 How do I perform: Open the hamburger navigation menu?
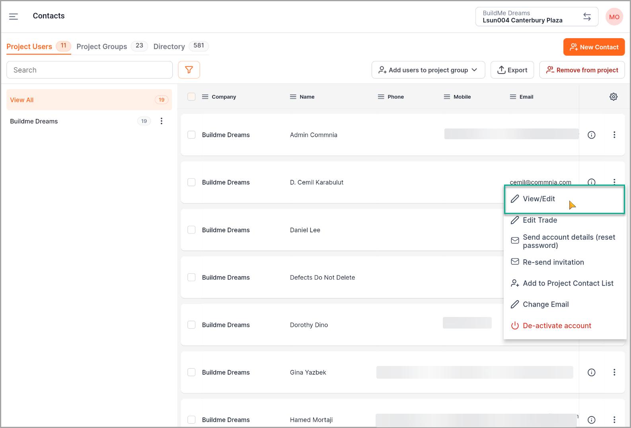click(14, 16)
